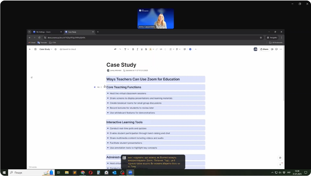Open the table of contents outline icon
311x176 pixels.
pos(32,78)
